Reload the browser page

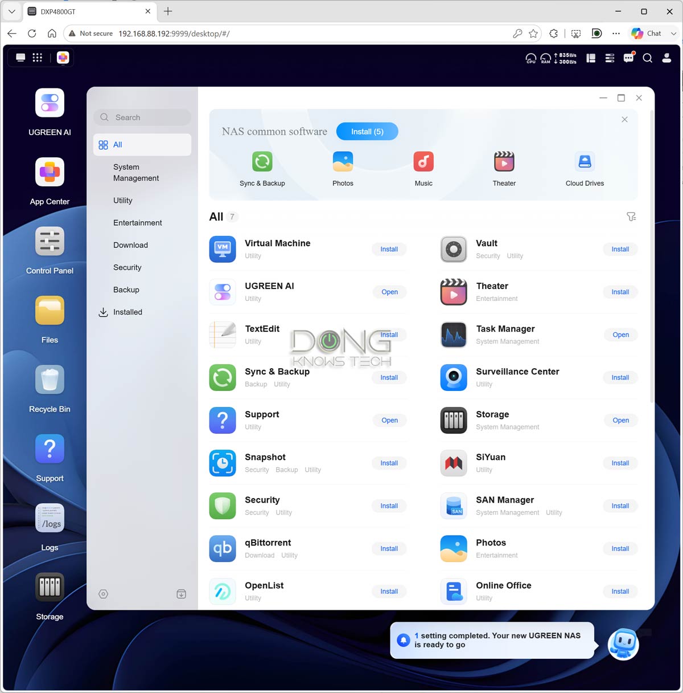[x=32, y=34]
